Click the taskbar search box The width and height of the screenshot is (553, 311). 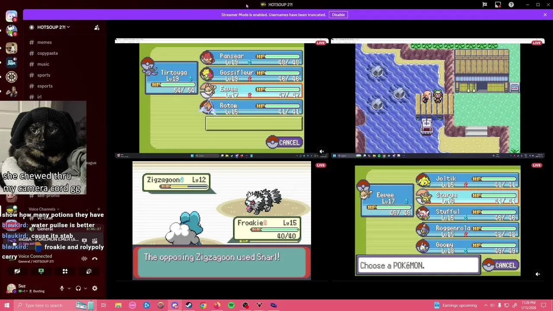56,305
